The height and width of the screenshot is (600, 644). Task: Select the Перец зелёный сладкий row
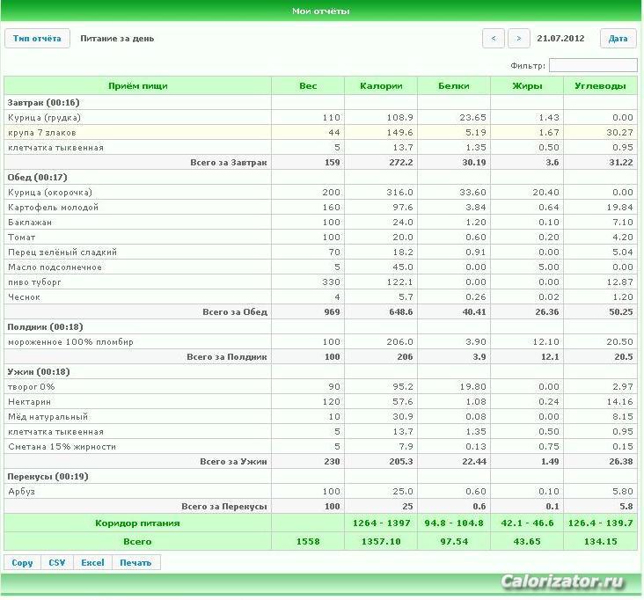(321, 252)
